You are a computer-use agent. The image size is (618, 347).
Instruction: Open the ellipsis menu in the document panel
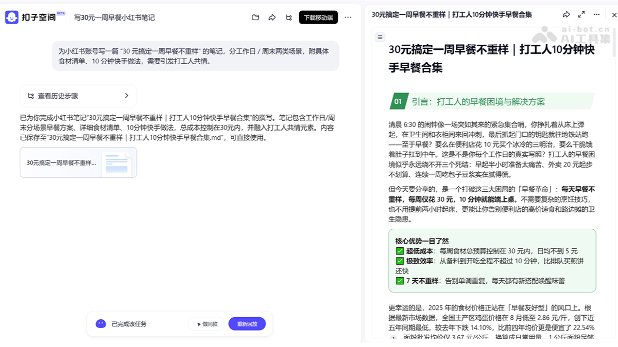(596, 15)
